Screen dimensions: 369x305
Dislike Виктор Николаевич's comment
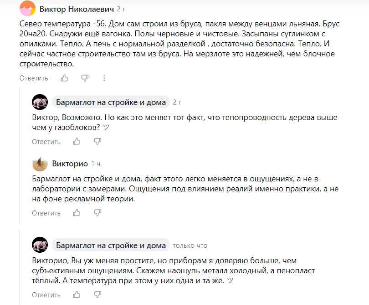click(x=85, y=78)
